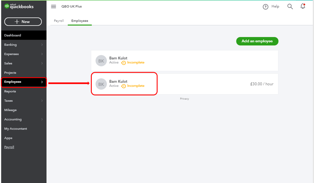Image resolution: width=314 pixels, height=183 pixels.
Task: Open the Payroll link in the sidebar
Action: tap(9, 147)
